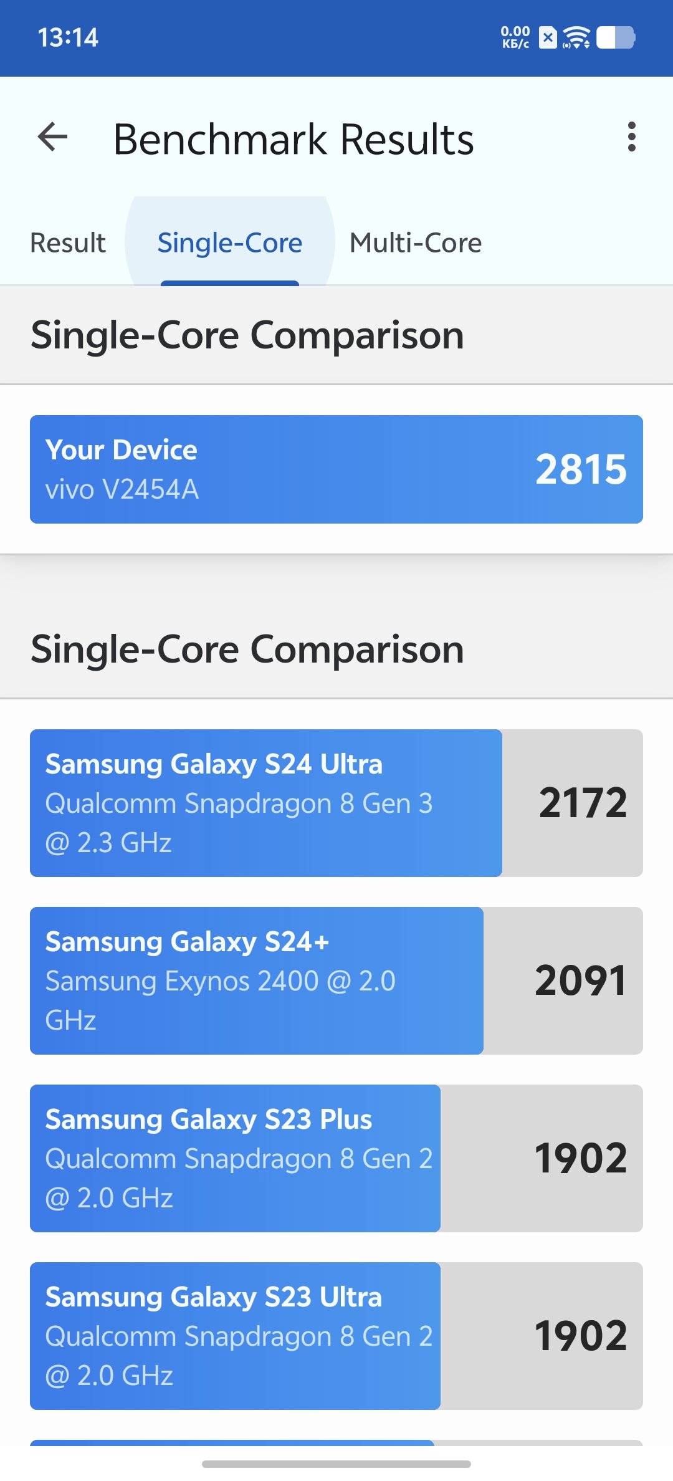
Task: Tap the battery indicator icon
Action: click(x=616, y=37)
